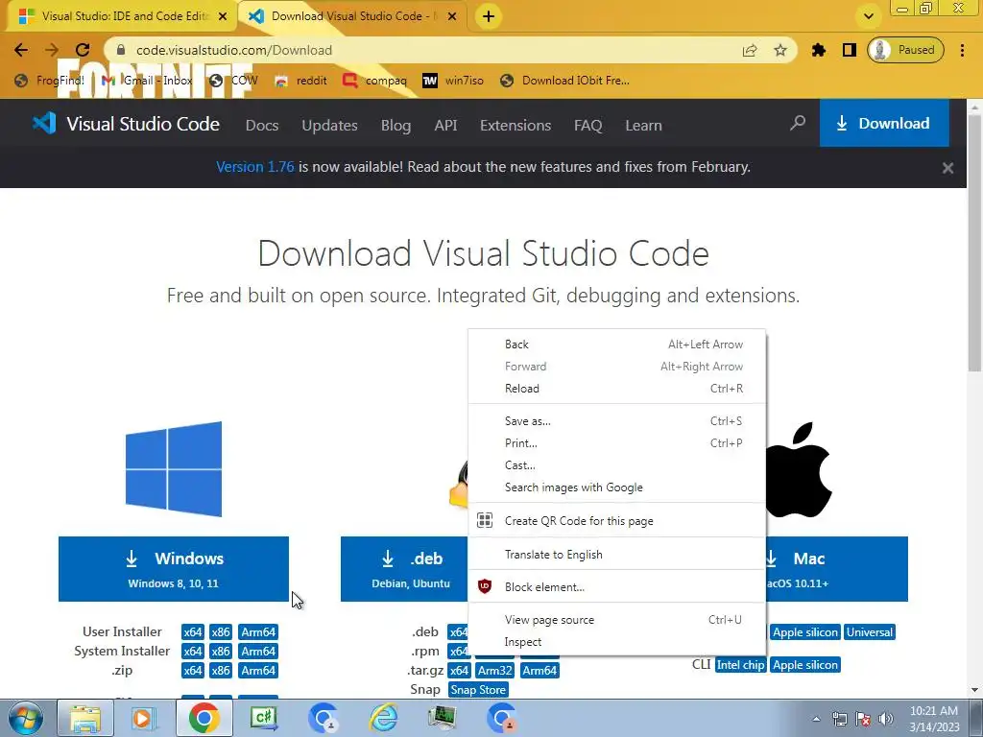This screenshot has height=737, width=983.
Task: Click the volume speaker tray icon
Action: click(x=886, y=719)
